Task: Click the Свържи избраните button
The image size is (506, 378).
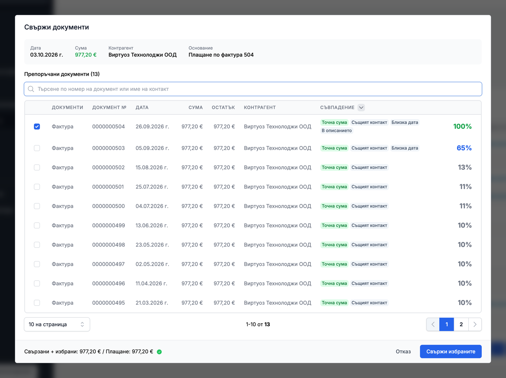Action: coord(451,352)
